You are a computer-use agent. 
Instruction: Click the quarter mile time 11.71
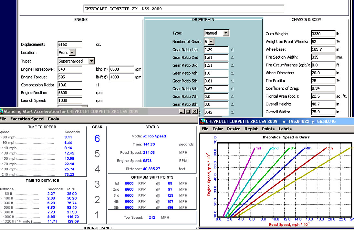pos(52,221)
